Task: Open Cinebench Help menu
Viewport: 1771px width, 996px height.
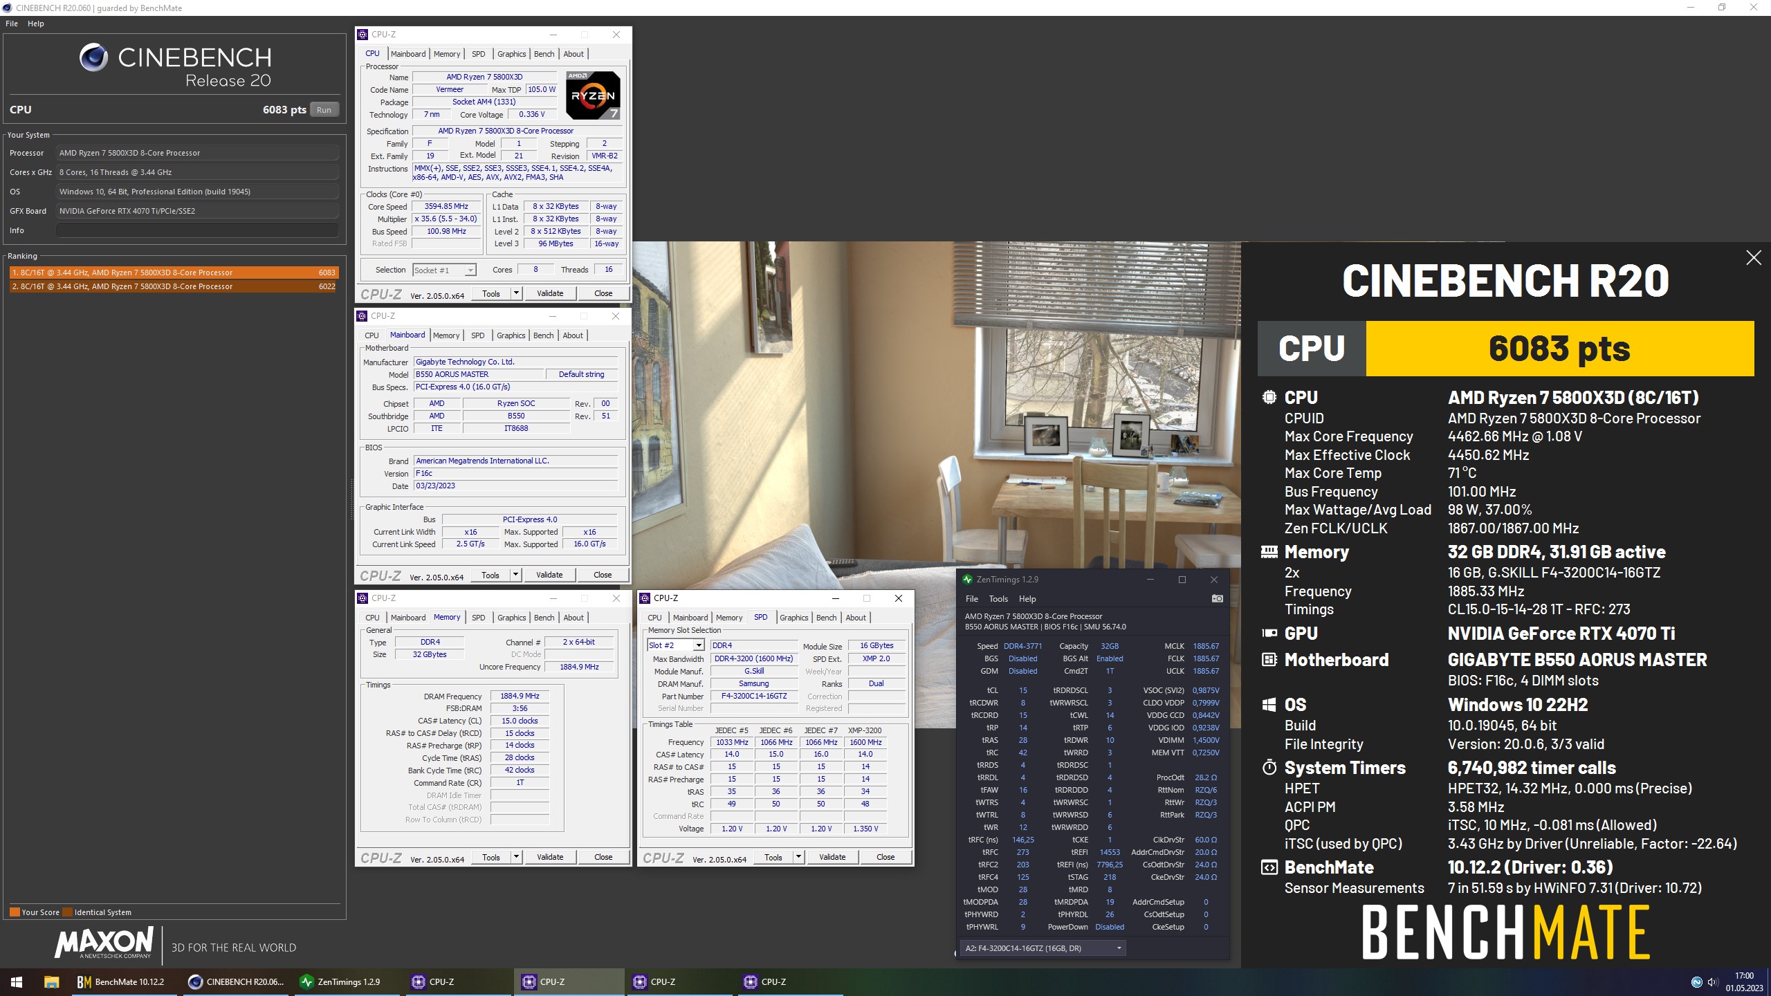Action: pos(36,24)
